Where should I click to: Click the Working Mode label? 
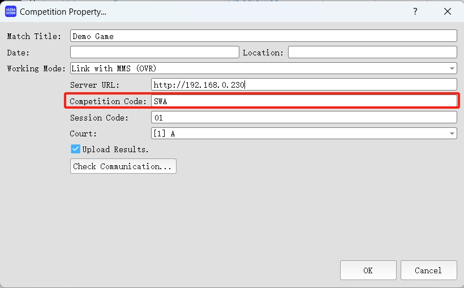click(36, 68)
